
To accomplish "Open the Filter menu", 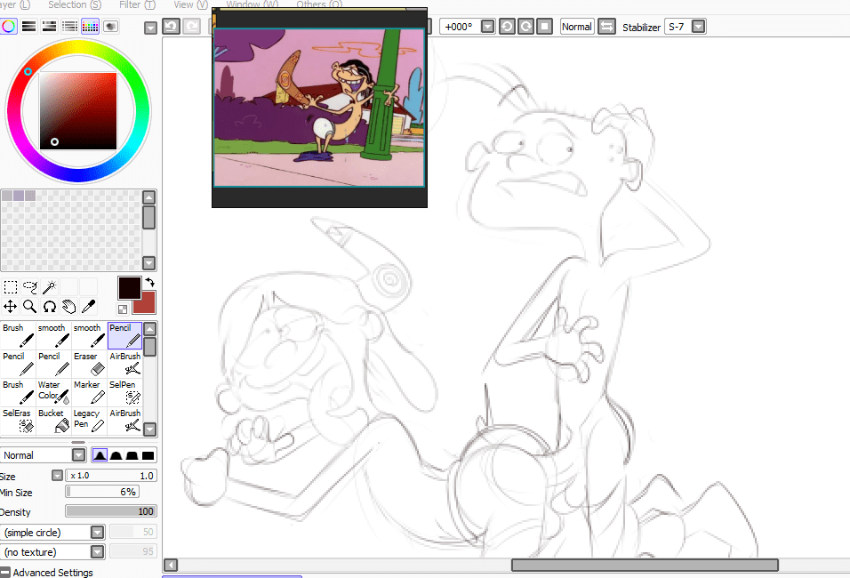I will (x=135, y=4).
